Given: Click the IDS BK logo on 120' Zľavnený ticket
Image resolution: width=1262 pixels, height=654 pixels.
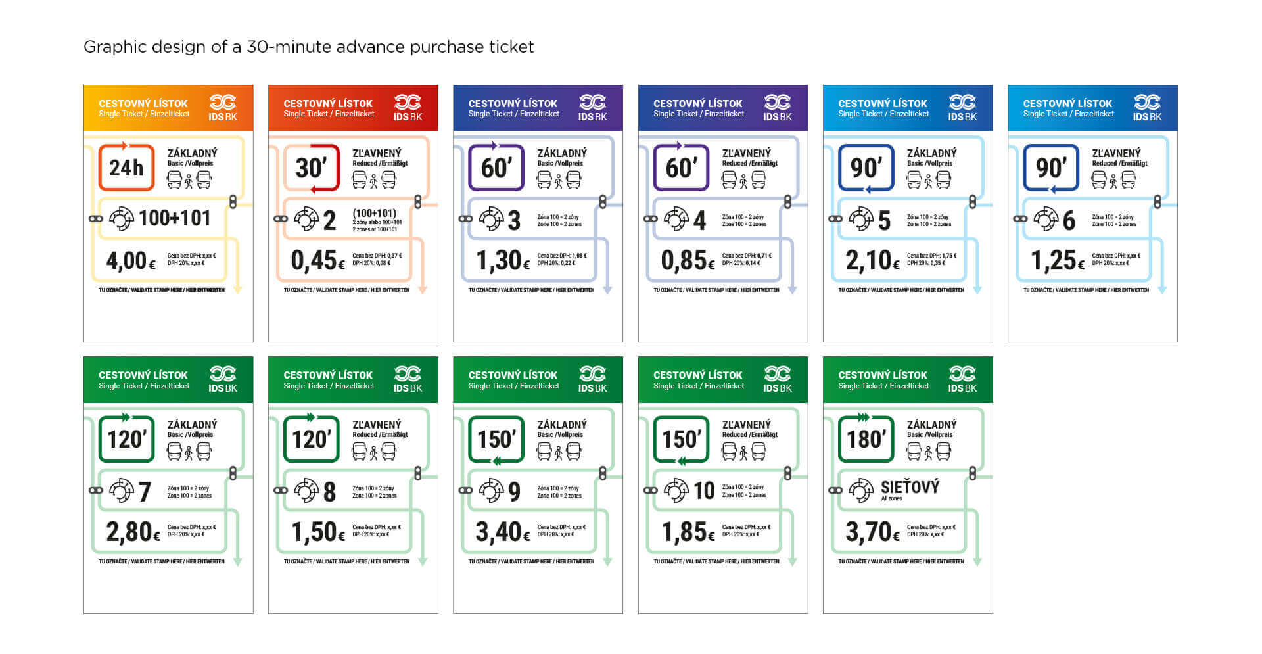Looking at the screenshot, I should click(x=408, y=379).
